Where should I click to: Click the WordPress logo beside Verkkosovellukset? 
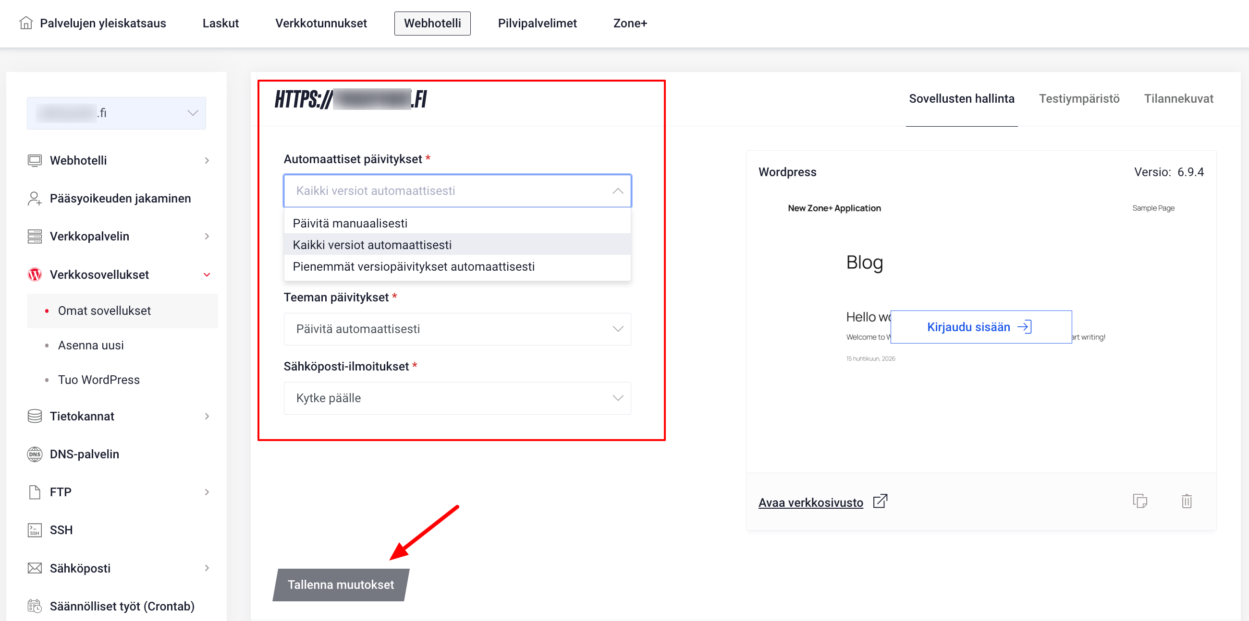35,275
